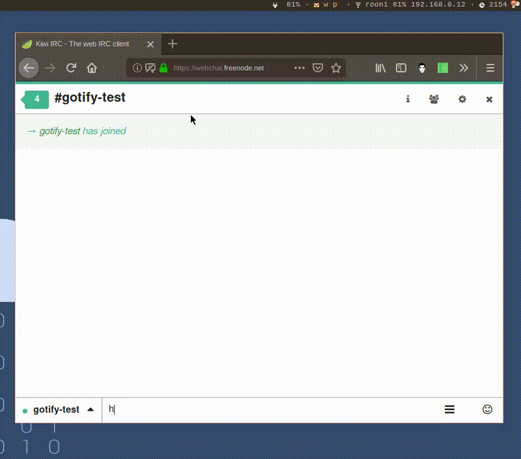The image size is (521, 459).
Task: Open page actions three-dots menu
Action: 300,68
